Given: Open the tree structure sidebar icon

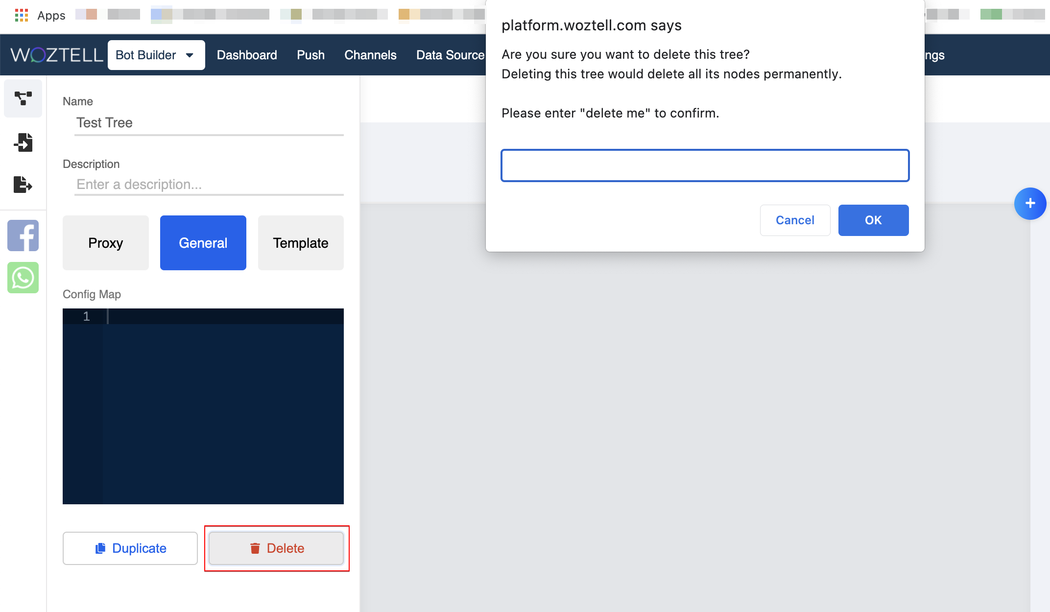Looking at the screenshot, I should [x=23, y=98].
